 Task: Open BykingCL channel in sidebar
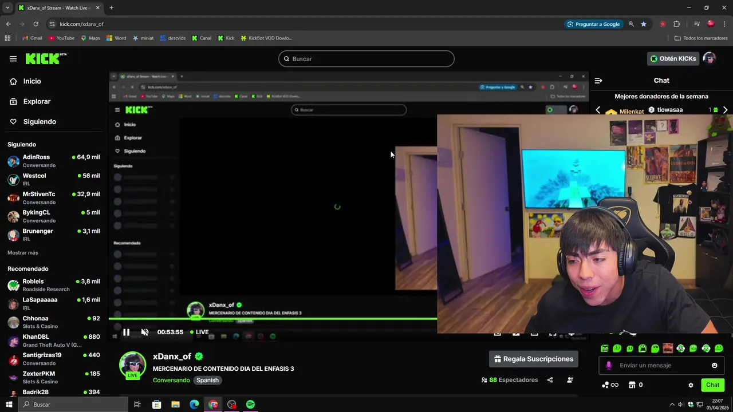[54, 216]
